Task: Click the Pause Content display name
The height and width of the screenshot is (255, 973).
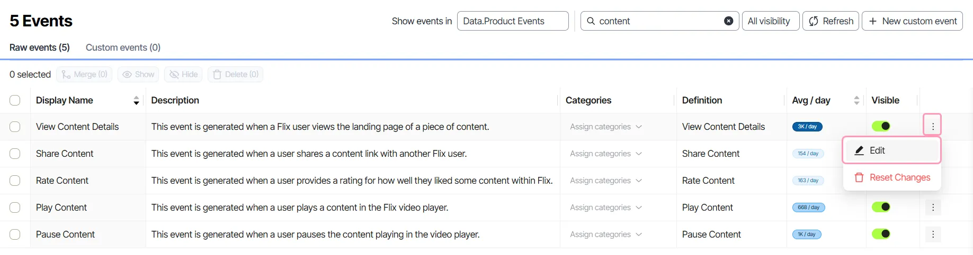Action: pos(65,234)
